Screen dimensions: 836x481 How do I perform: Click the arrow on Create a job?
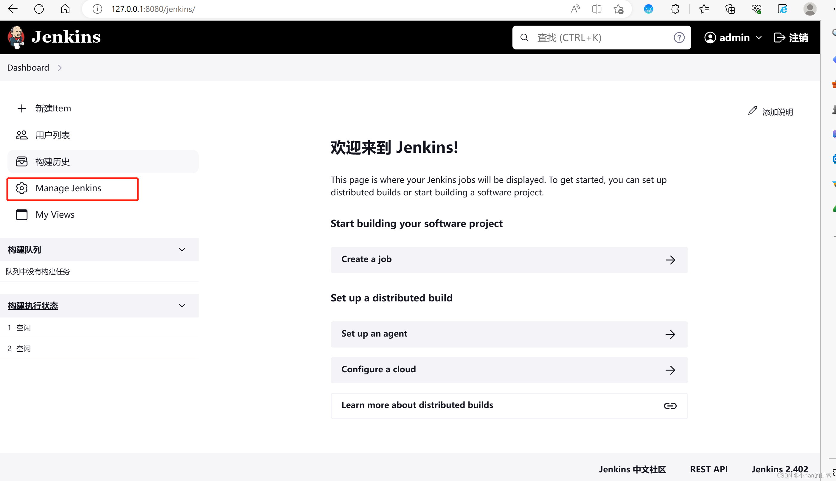[670, 260]
